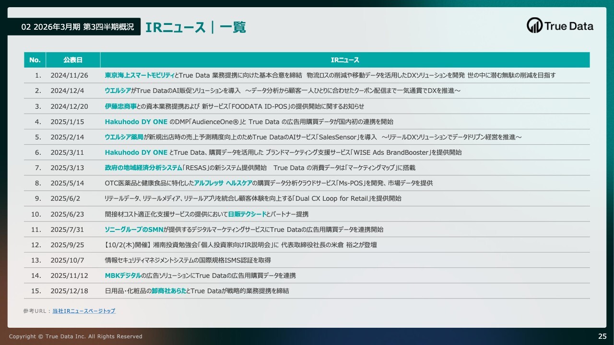Viewport: 614px width, 345px height.
Task: Click the 公表日 column header
Action: pos(73,60)
